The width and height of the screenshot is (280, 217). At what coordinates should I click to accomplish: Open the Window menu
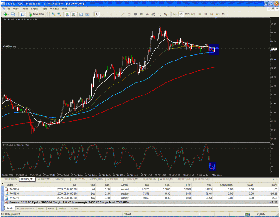(54, 9)
